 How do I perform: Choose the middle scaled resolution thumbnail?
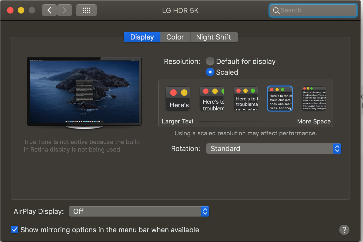click(246, 99)
